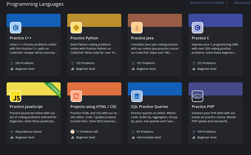
Task: Open the Practice Python course title
Action: click(x=84, y=38)
